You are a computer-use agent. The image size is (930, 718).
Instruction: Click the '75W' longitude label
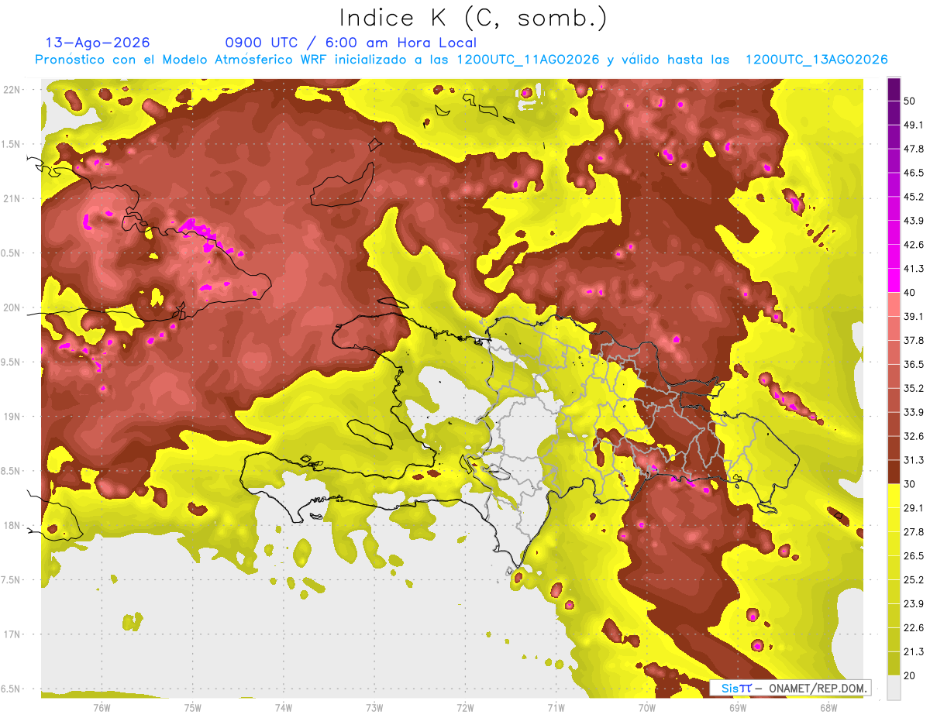(x=193, y=707)
